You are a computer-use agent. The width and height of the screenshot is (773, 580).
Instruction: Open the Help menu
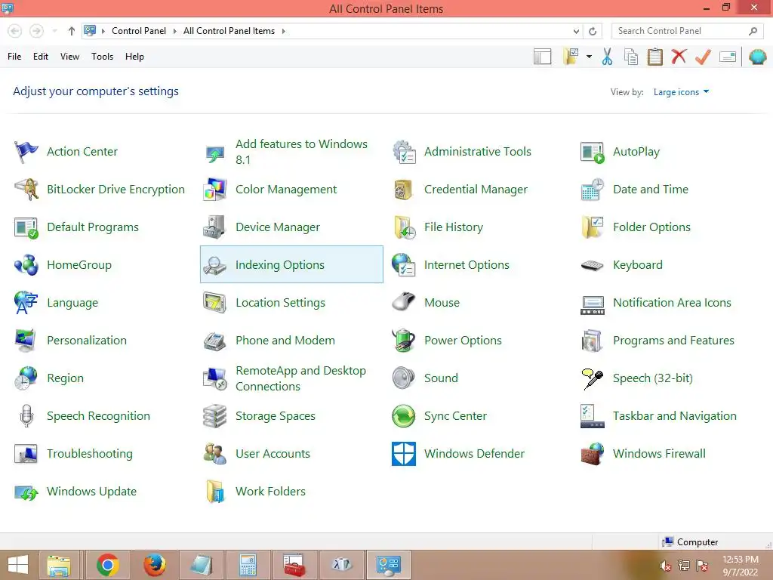click(x=134, y=57)
